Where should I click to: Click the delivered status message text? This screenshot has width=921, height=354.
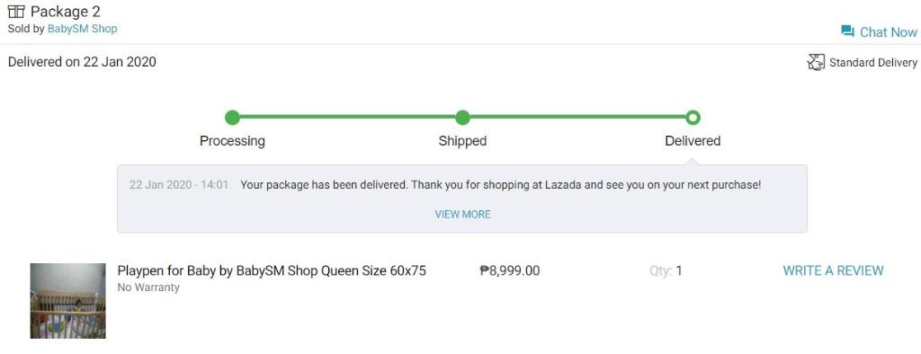501,185
